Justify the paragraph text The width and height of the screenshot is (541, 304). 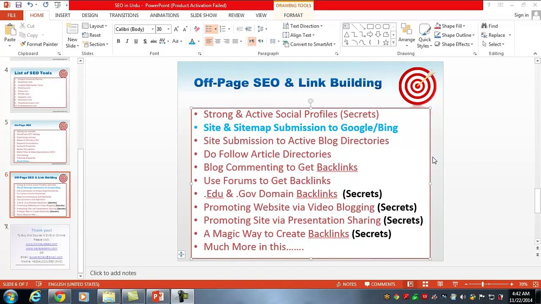click(x=235, y=41)
